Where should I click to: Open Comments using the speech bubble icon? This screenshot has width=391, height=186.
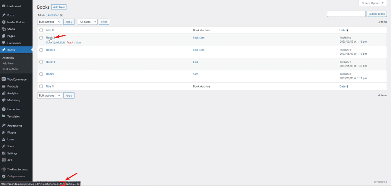3,43
